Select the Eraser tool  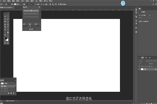tap(8, 24)
